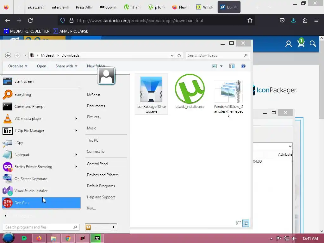
Task: Open MEDIAFIRE ROULETTER bookmark
Action: pyautogui.click(x=27, y=31)
